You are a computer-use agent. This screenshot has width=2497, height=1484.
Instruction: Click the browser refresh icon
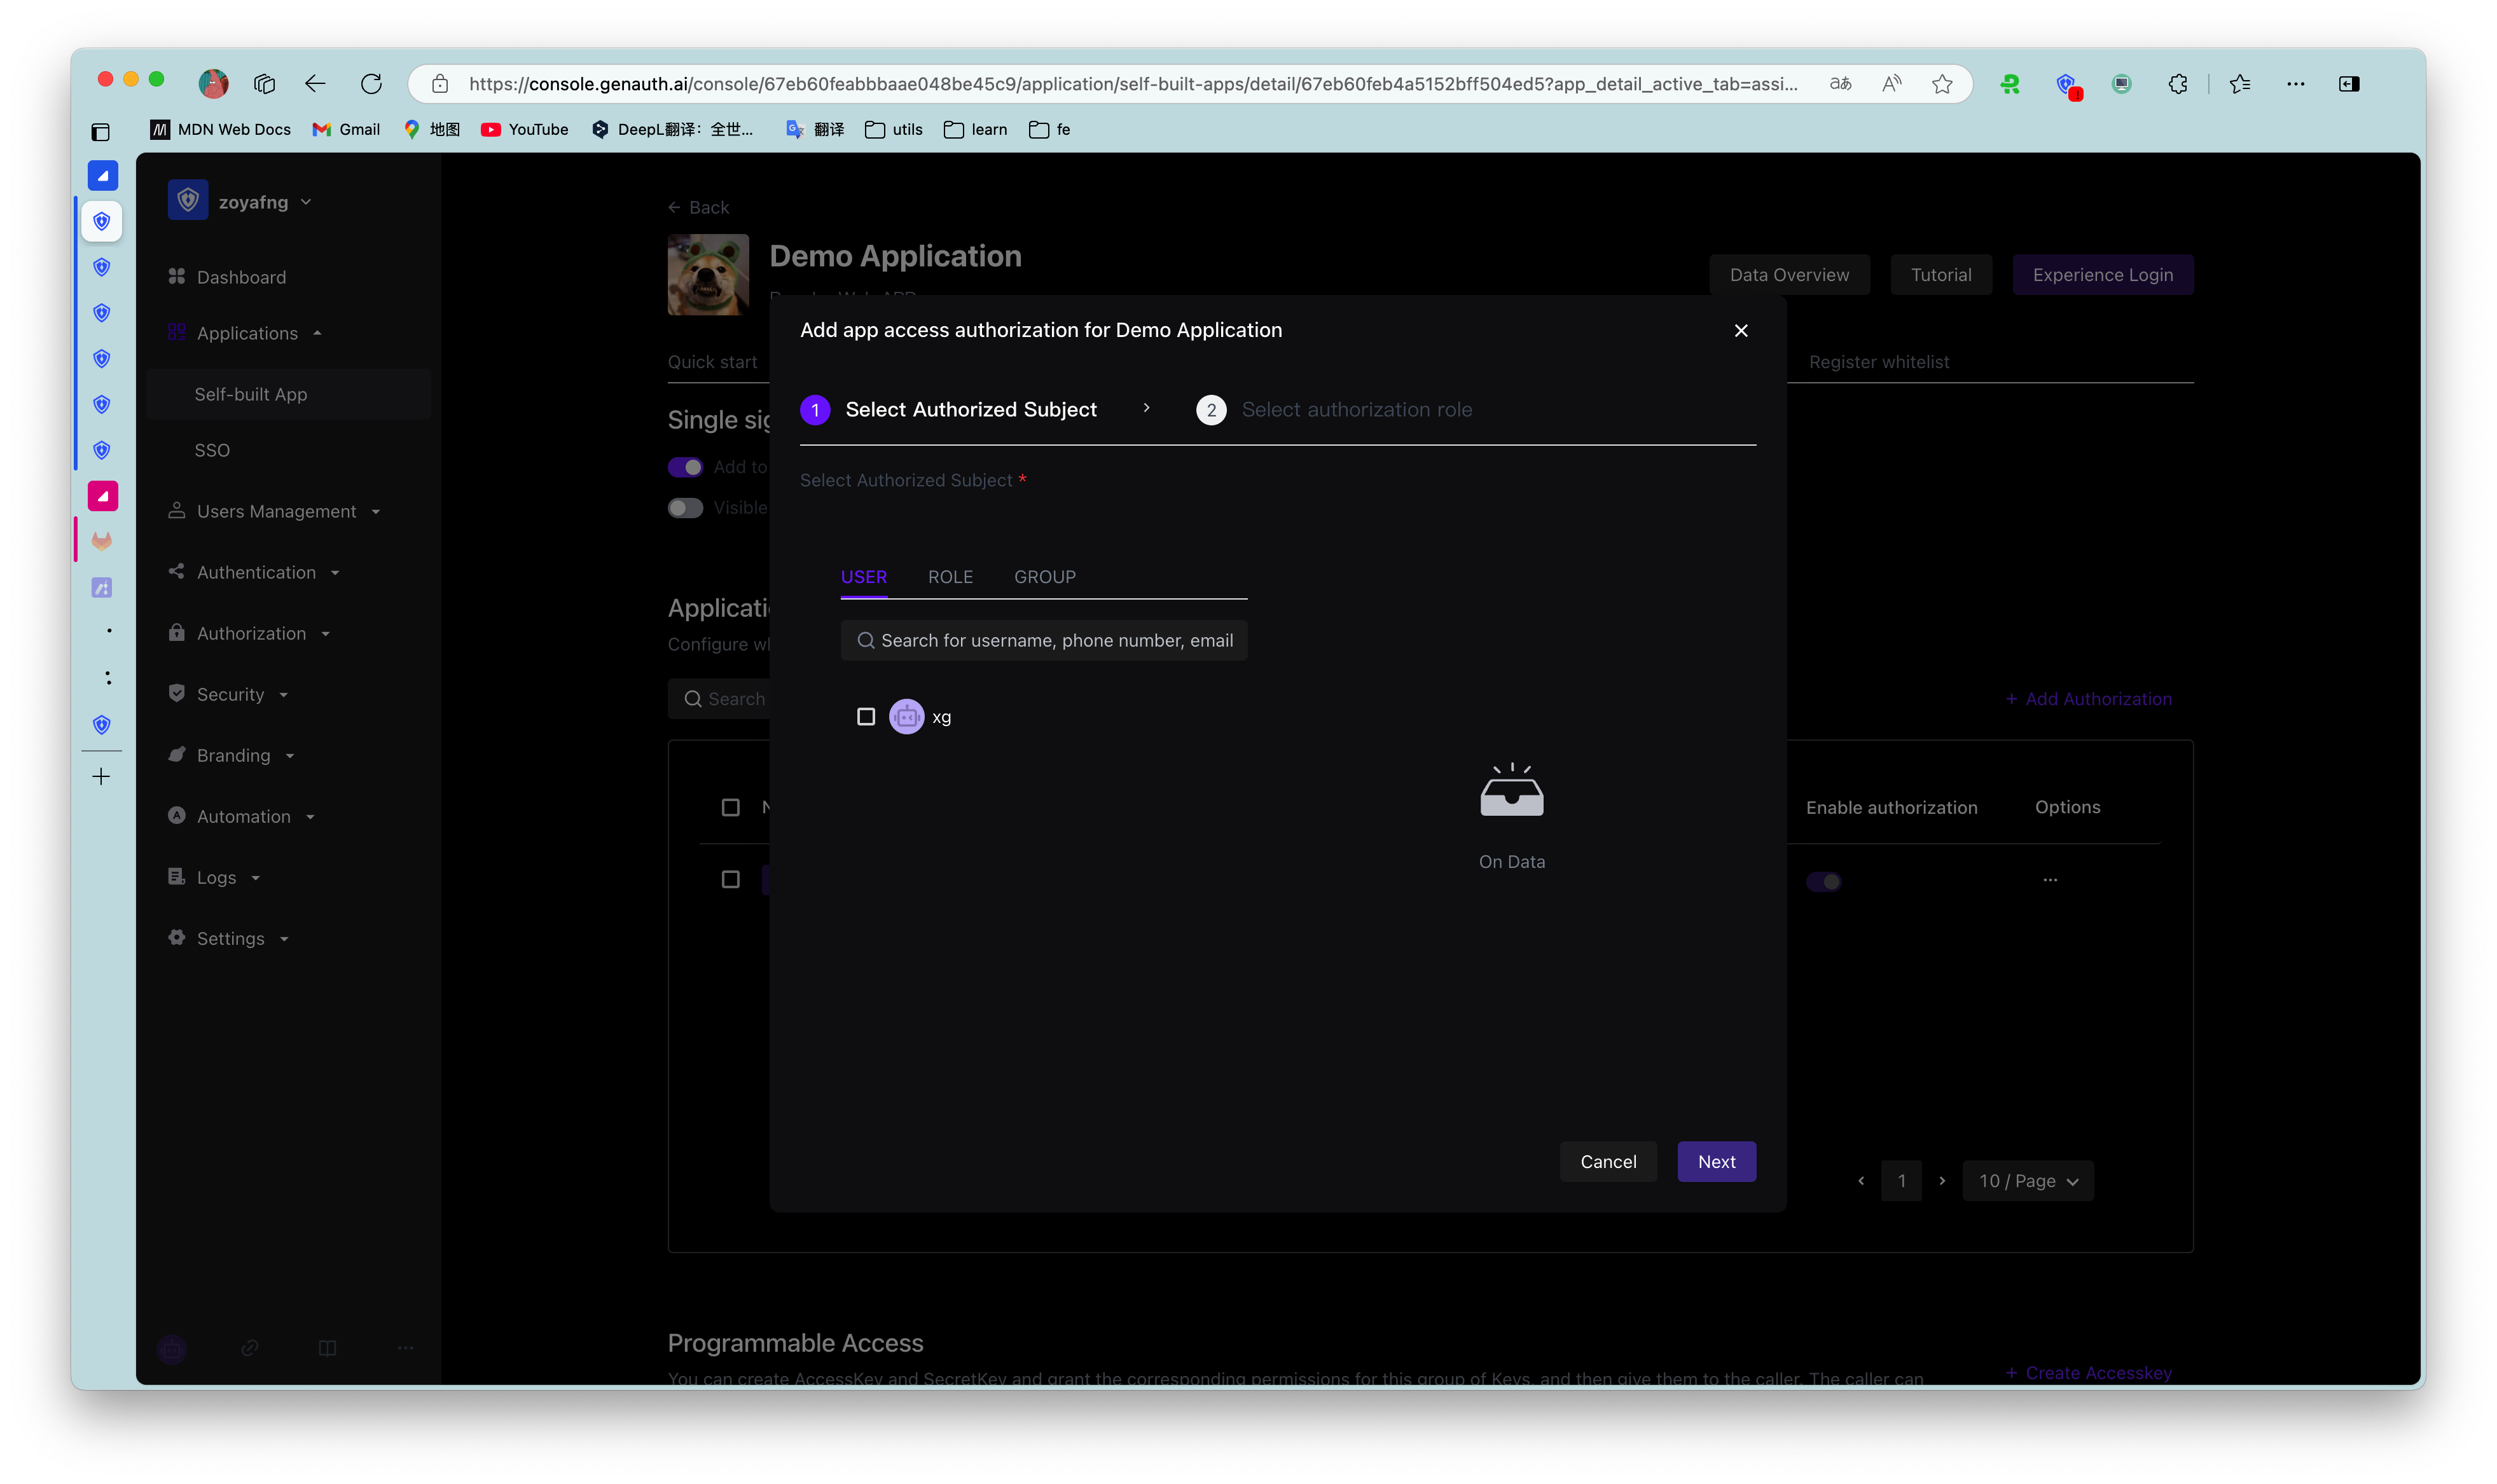coord(371,84)
